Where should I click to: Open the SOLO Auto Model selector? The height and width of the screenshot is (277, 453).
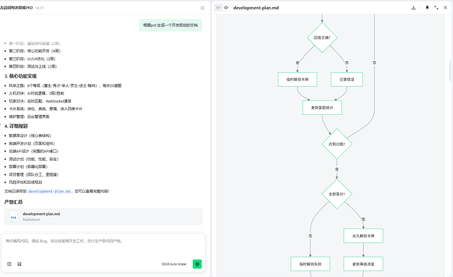[174, 264]
